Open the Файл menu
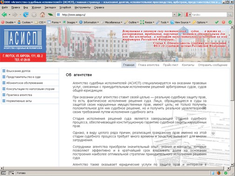The height and width of the screenshot is (176, 235). click(x=5, y=7)
